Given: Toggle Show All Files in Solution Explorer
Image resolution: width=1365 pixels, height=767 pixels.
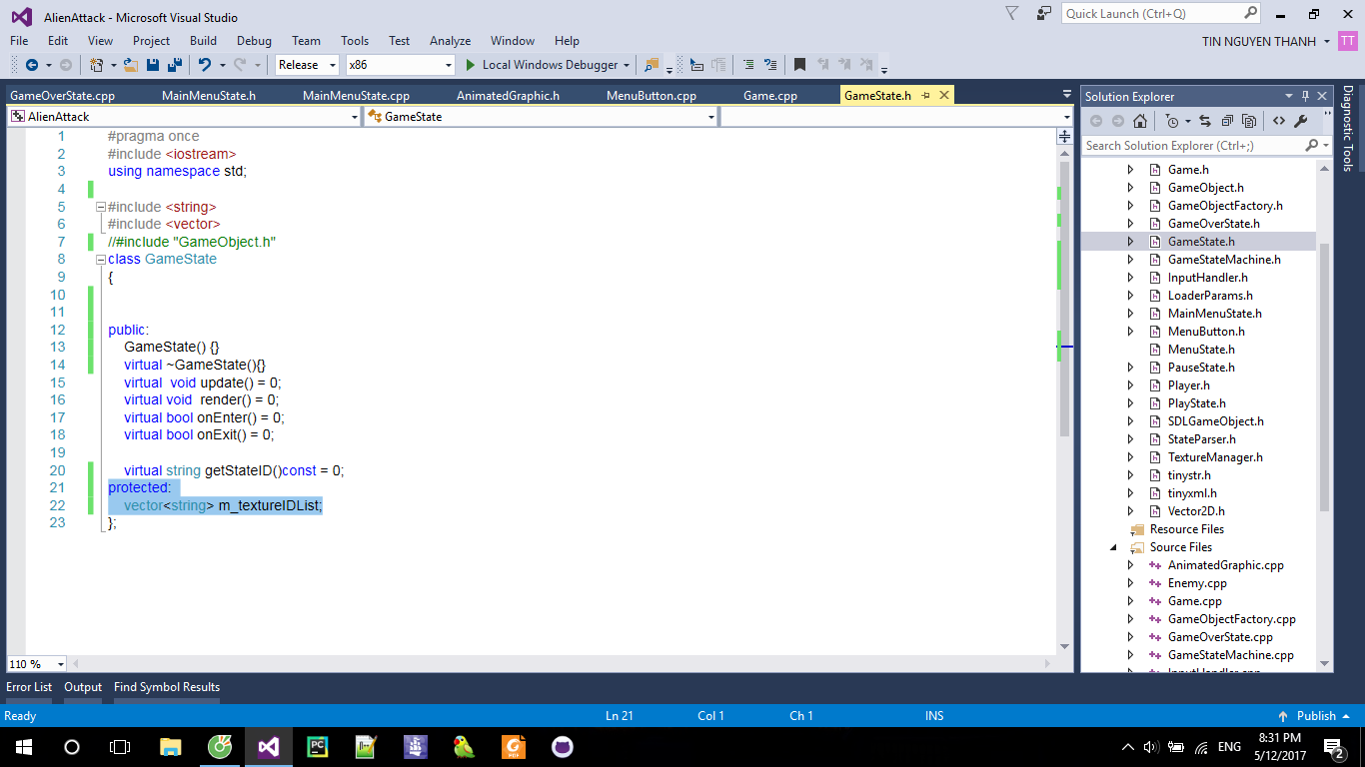Looking at the screenshot, I should 1249,121.
